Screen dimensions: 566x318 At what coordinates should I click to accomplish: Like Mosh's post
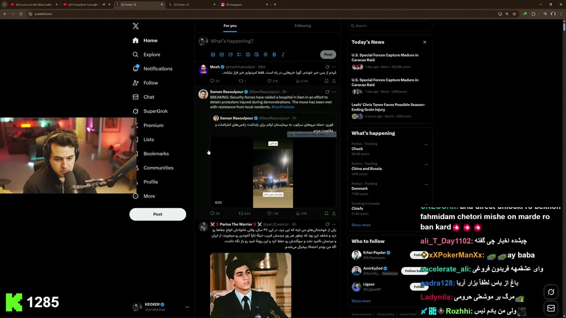(272, 81)
